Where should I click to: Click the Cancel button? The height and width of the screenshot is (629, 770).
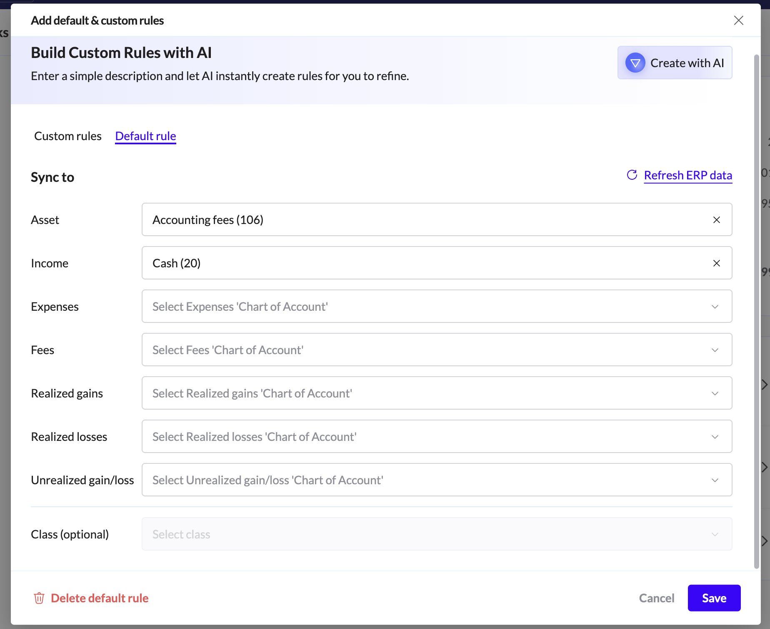656,598
